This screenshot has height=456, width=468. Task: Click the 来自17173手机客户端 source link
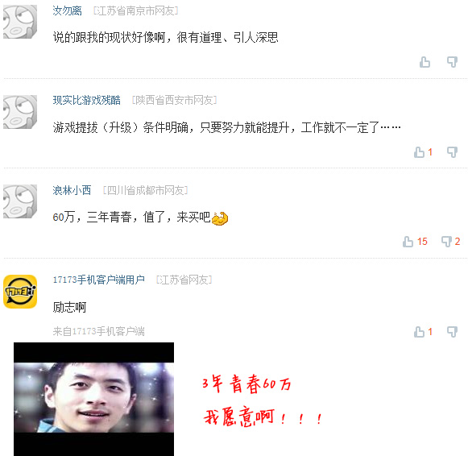[99, 331]
